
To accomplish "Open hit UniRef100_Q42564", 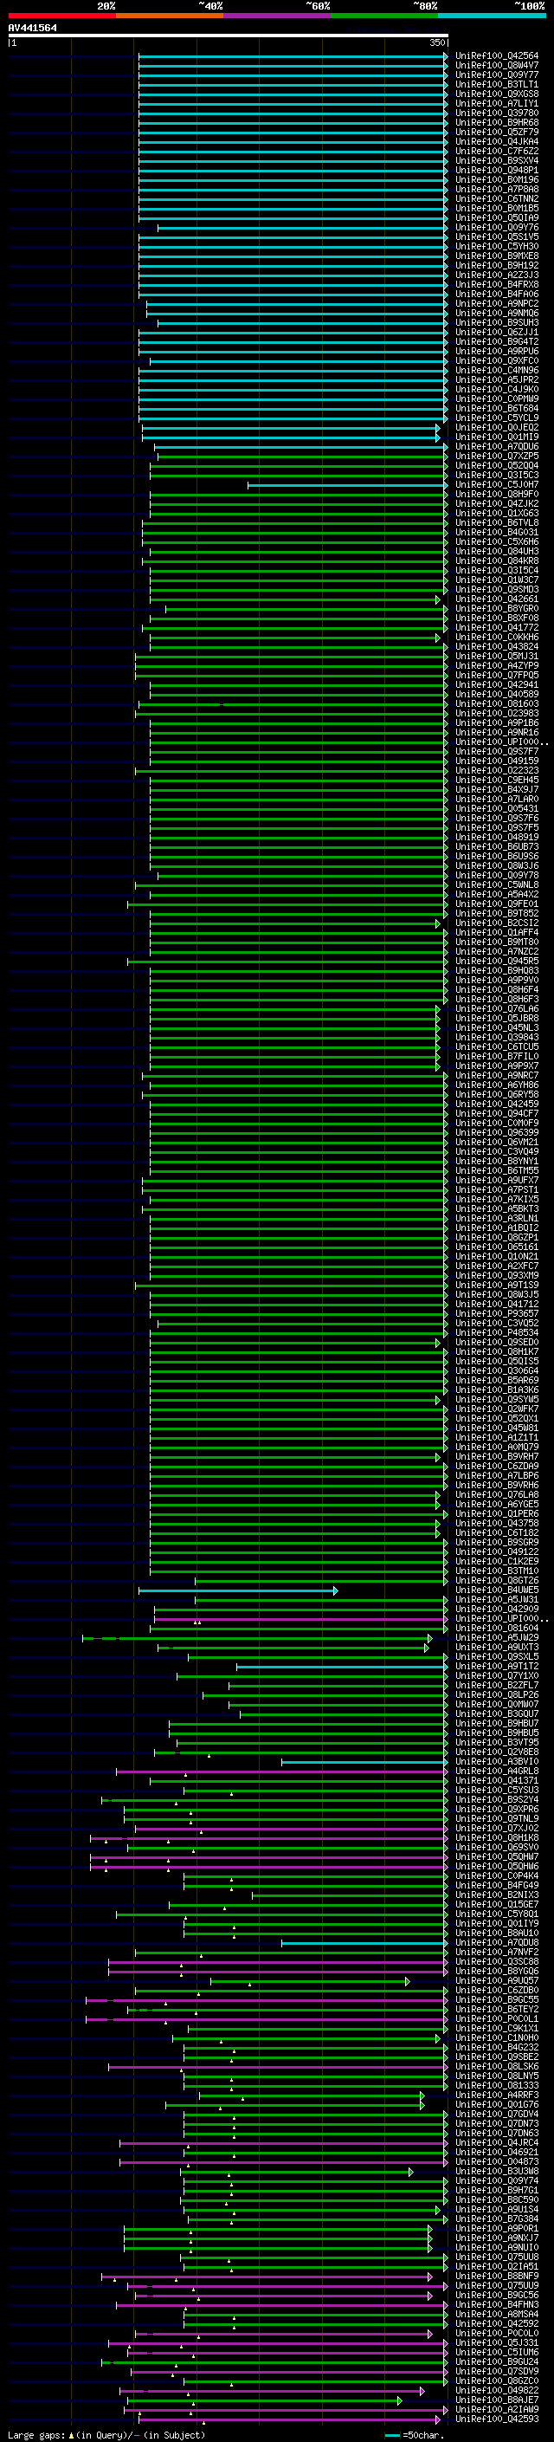I will point(497,56).
